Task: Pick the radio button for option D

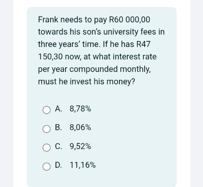Action: click(x=46, y=167)
